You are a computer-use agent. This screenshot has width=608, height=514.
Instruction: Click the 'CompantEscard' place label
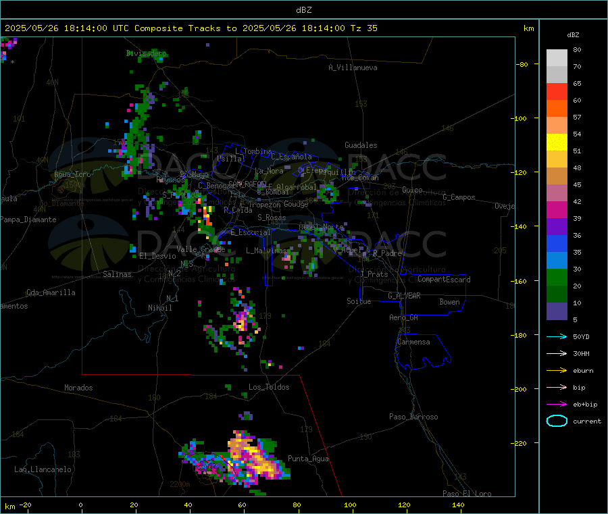444,279
